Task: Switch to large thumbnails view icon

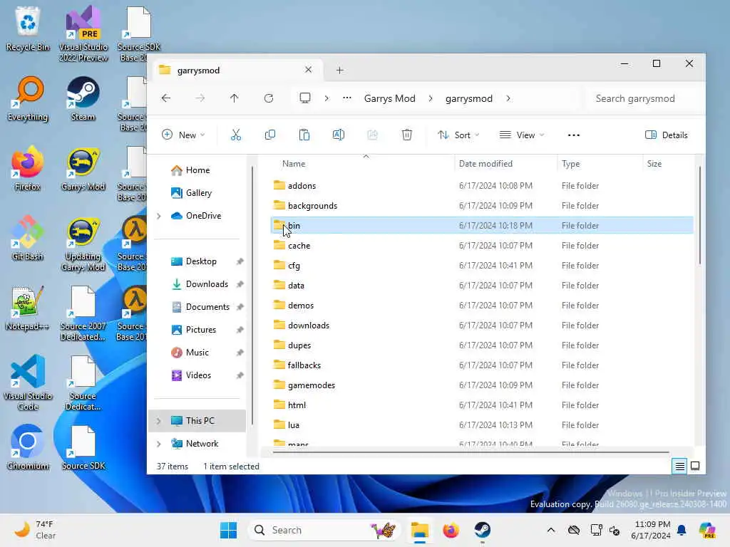Action: click(695, 466)
